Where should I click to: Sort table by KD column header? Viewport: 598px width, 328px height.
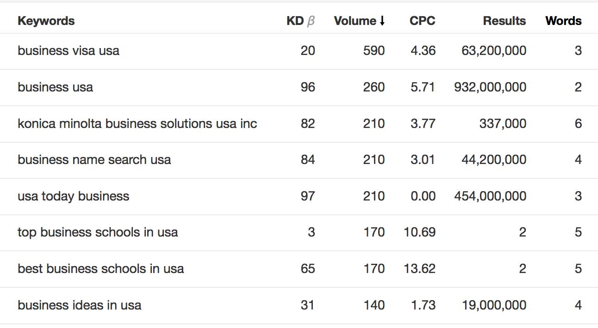[295, 21]
